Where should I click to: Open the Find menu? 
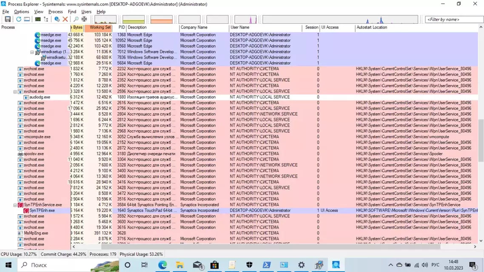coord(72,12)
